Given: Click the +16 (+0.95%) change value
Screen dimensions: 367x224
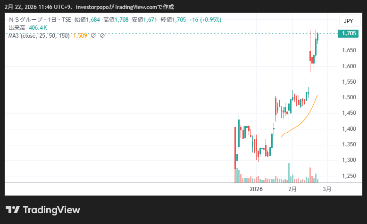Looking at the screenshot, I should point(205,20).
